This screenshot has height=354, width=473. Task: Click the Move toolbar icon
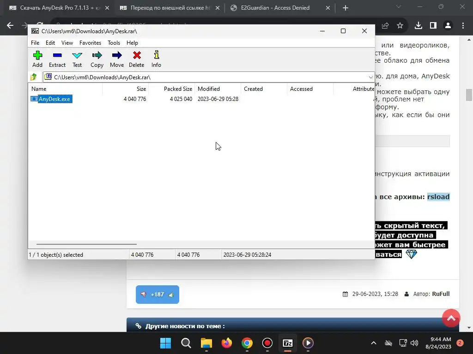[x=117, y=59]
